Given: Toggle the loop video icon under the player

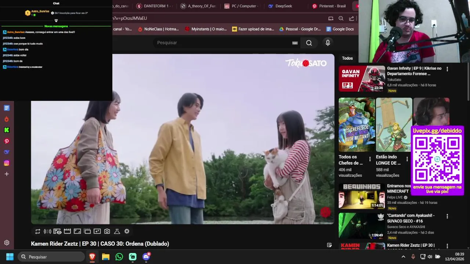Looking at the screenshot, I should (x=37, y=231).
